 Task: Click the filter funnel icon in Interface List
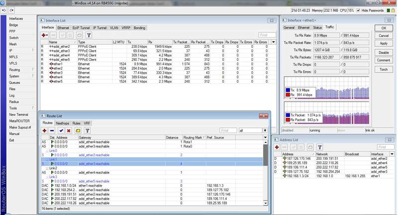click(88, 35)
